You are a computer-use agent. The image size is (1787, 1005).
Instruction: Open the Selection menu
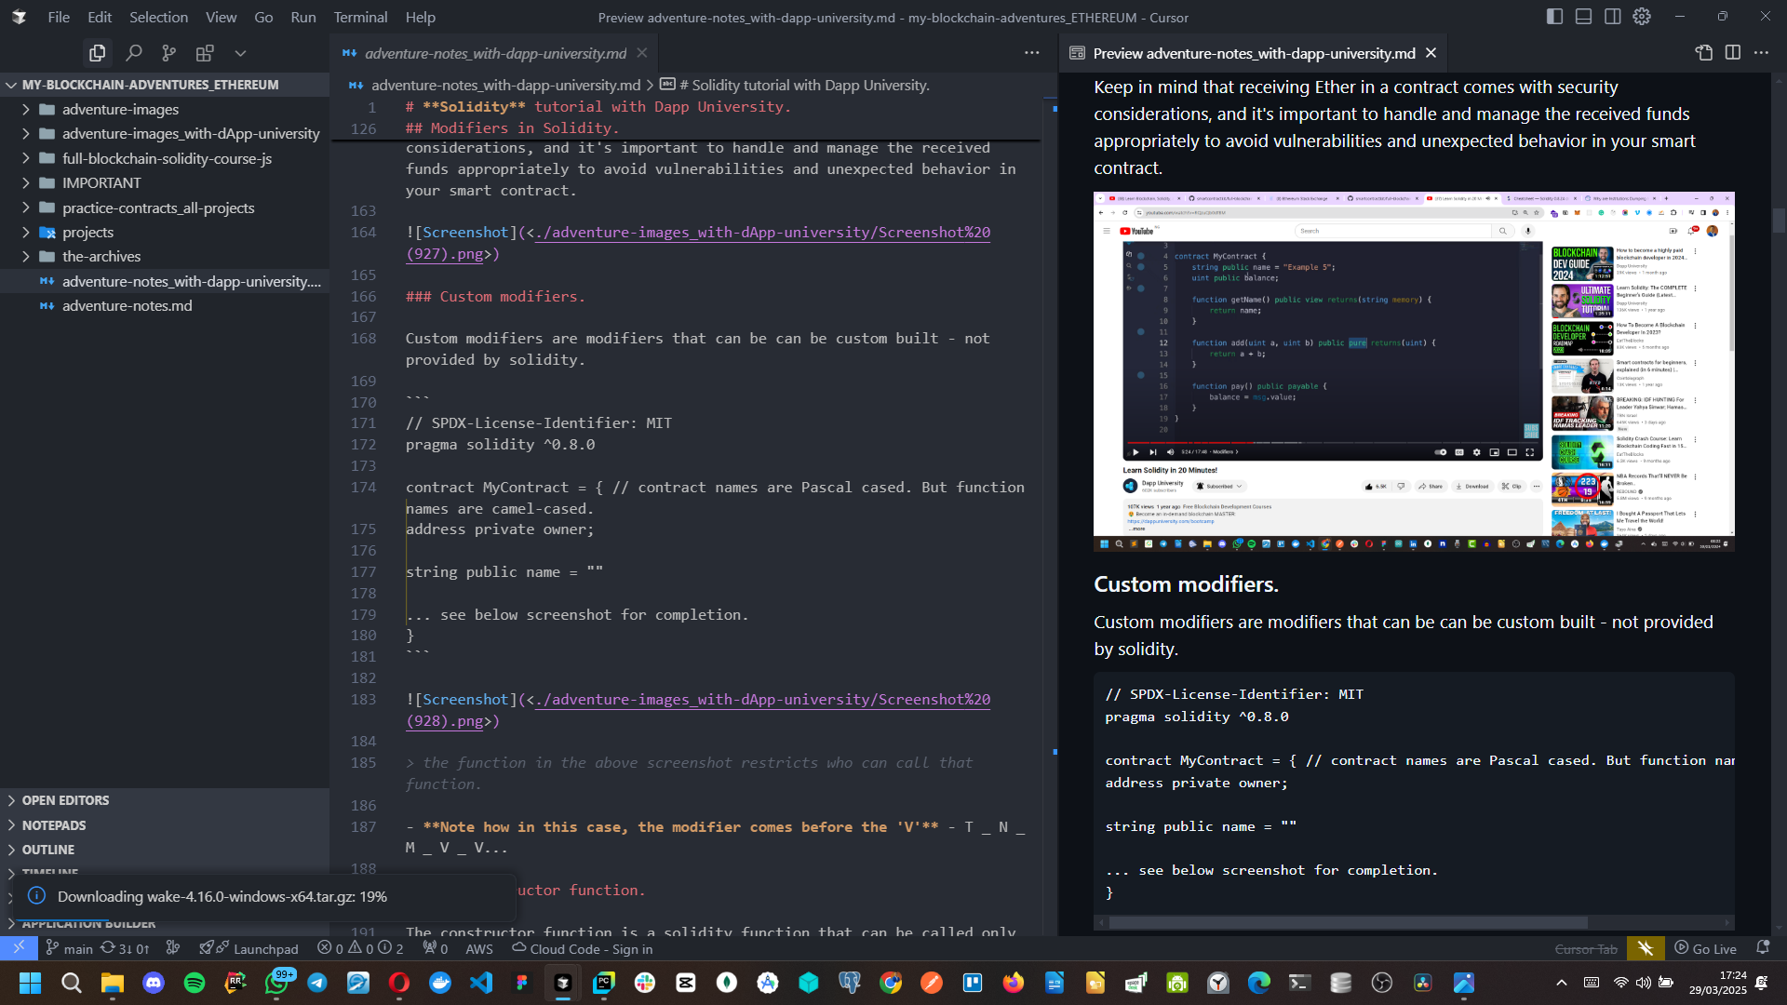click(x=158, y=17)
